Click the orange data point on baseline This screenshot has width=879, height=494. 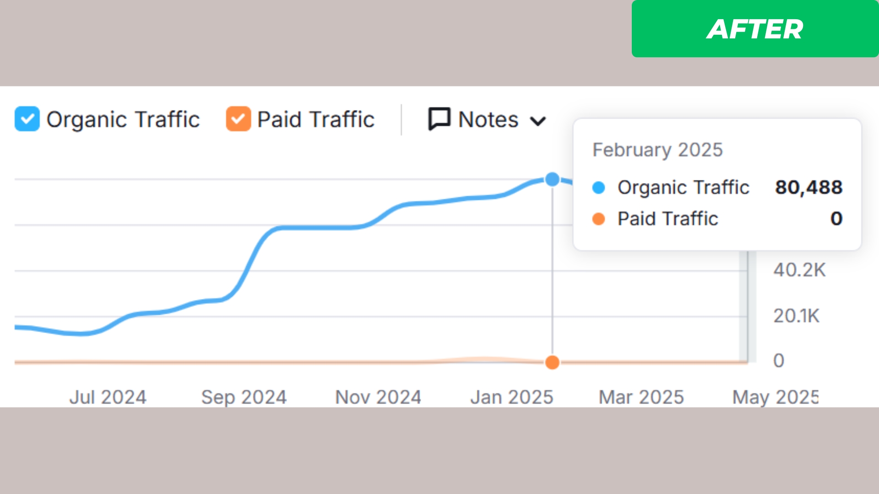click(x=553, y=362)
